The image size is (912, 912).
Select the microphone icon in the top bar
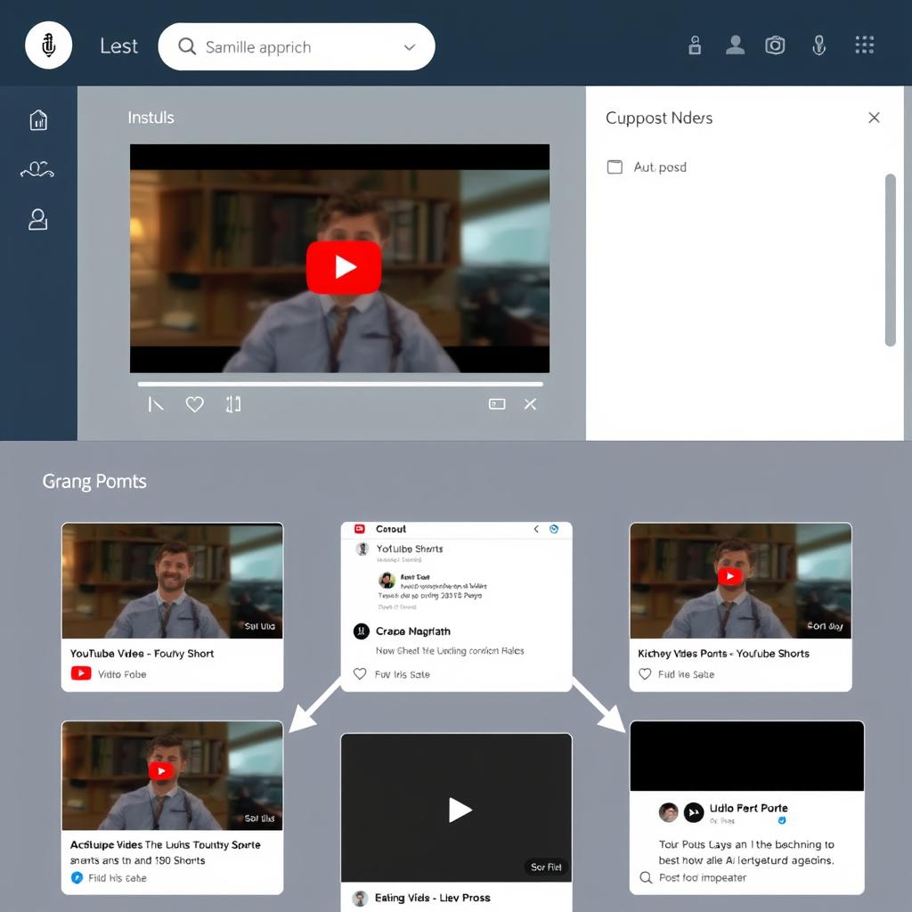(819, 45)
